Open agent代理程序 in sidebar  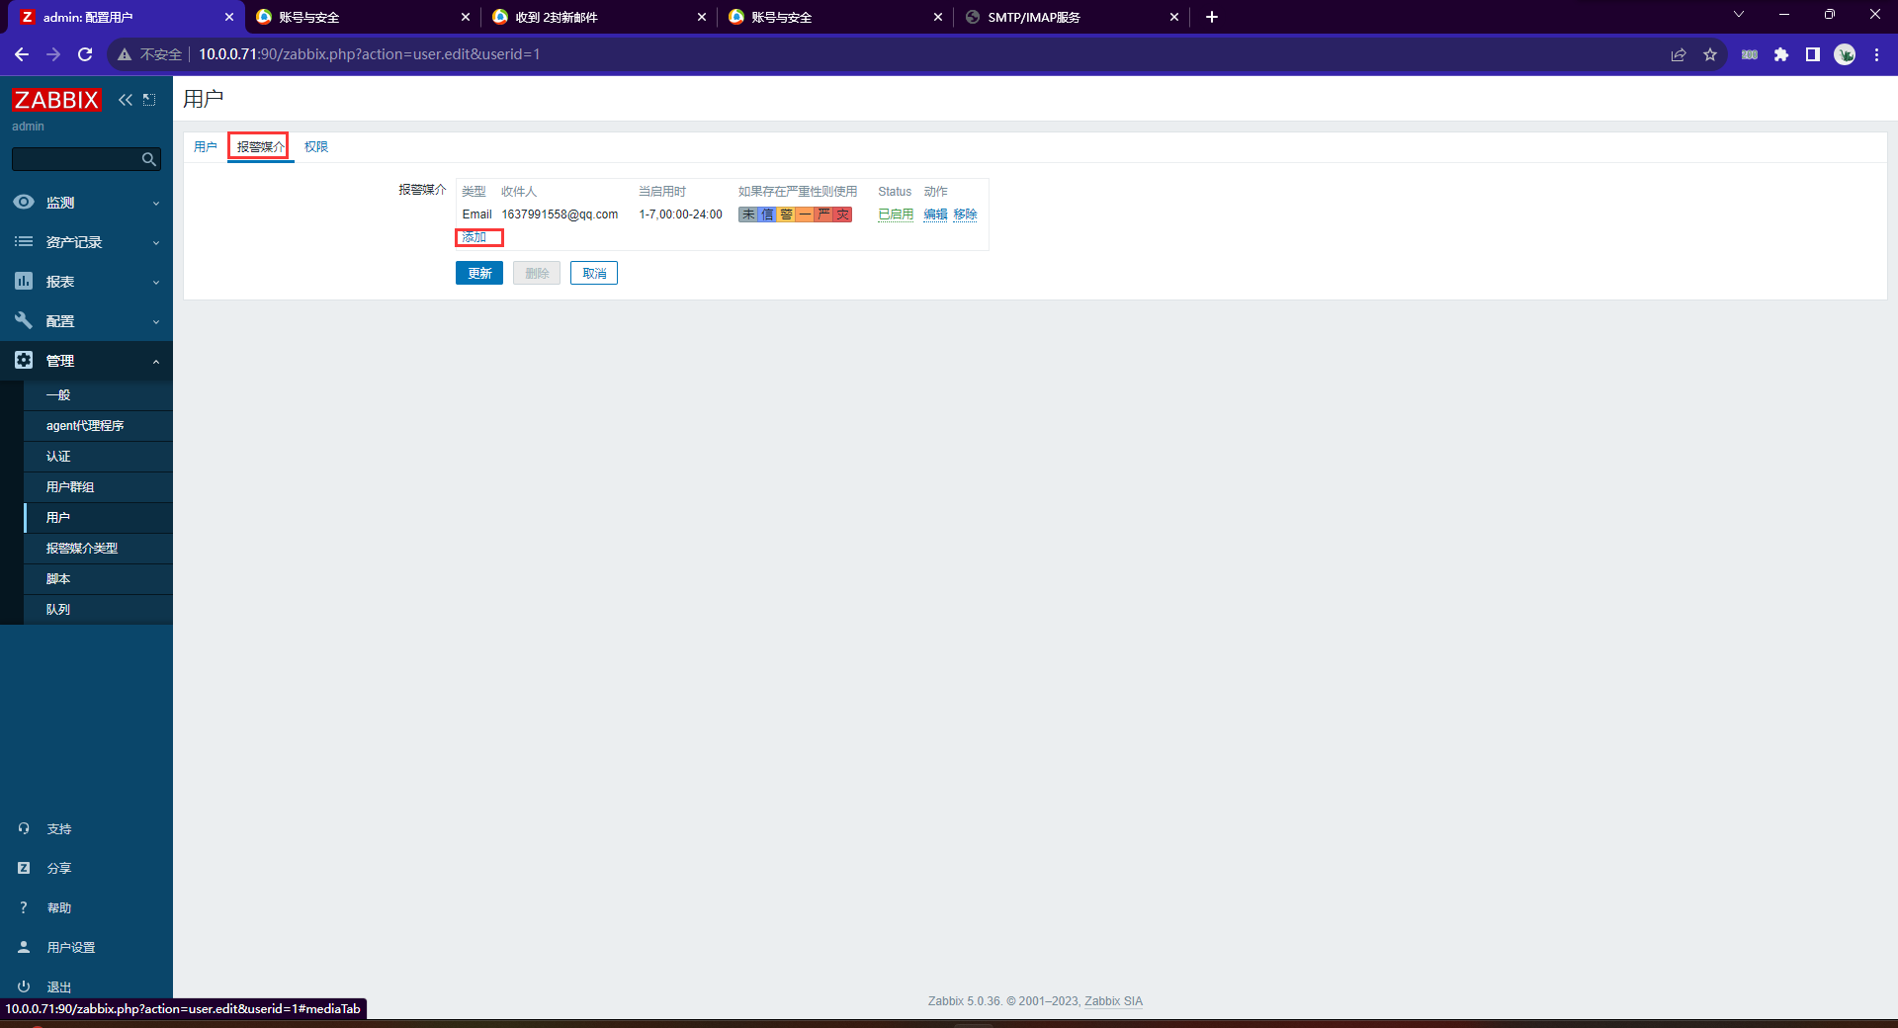coord(98,426)
